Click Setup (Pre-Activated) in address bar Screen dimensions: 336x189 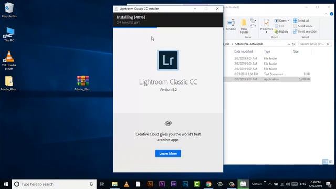(249, 44)
